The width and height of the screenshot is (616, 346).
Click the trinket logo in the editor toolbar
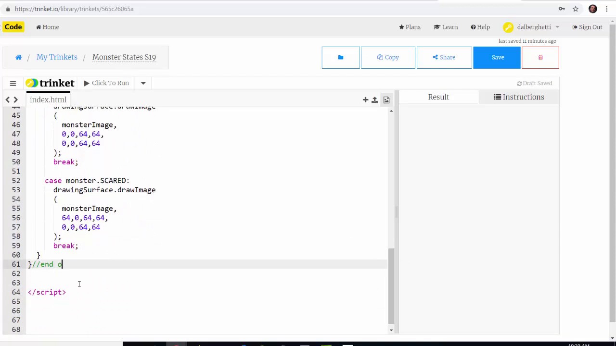50,83
